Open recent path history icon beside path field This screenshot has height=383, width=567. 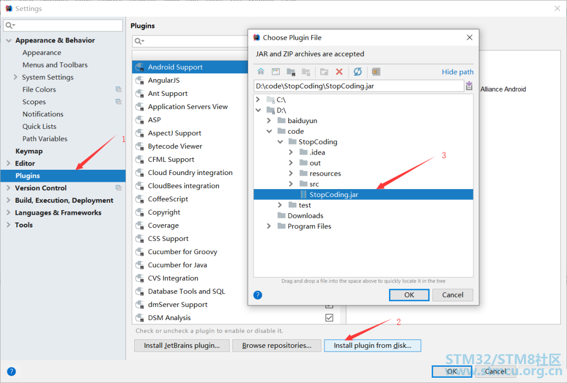point(469,86)
